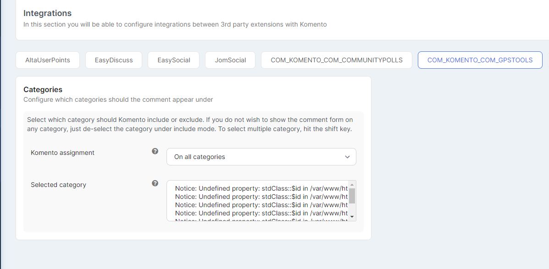Go to the JomSocial tab

click(230, 60)
